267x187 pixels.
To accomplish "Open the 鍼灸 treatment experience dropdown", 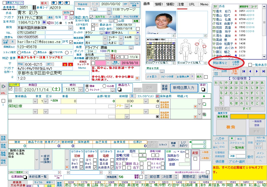I will point(105,38).
